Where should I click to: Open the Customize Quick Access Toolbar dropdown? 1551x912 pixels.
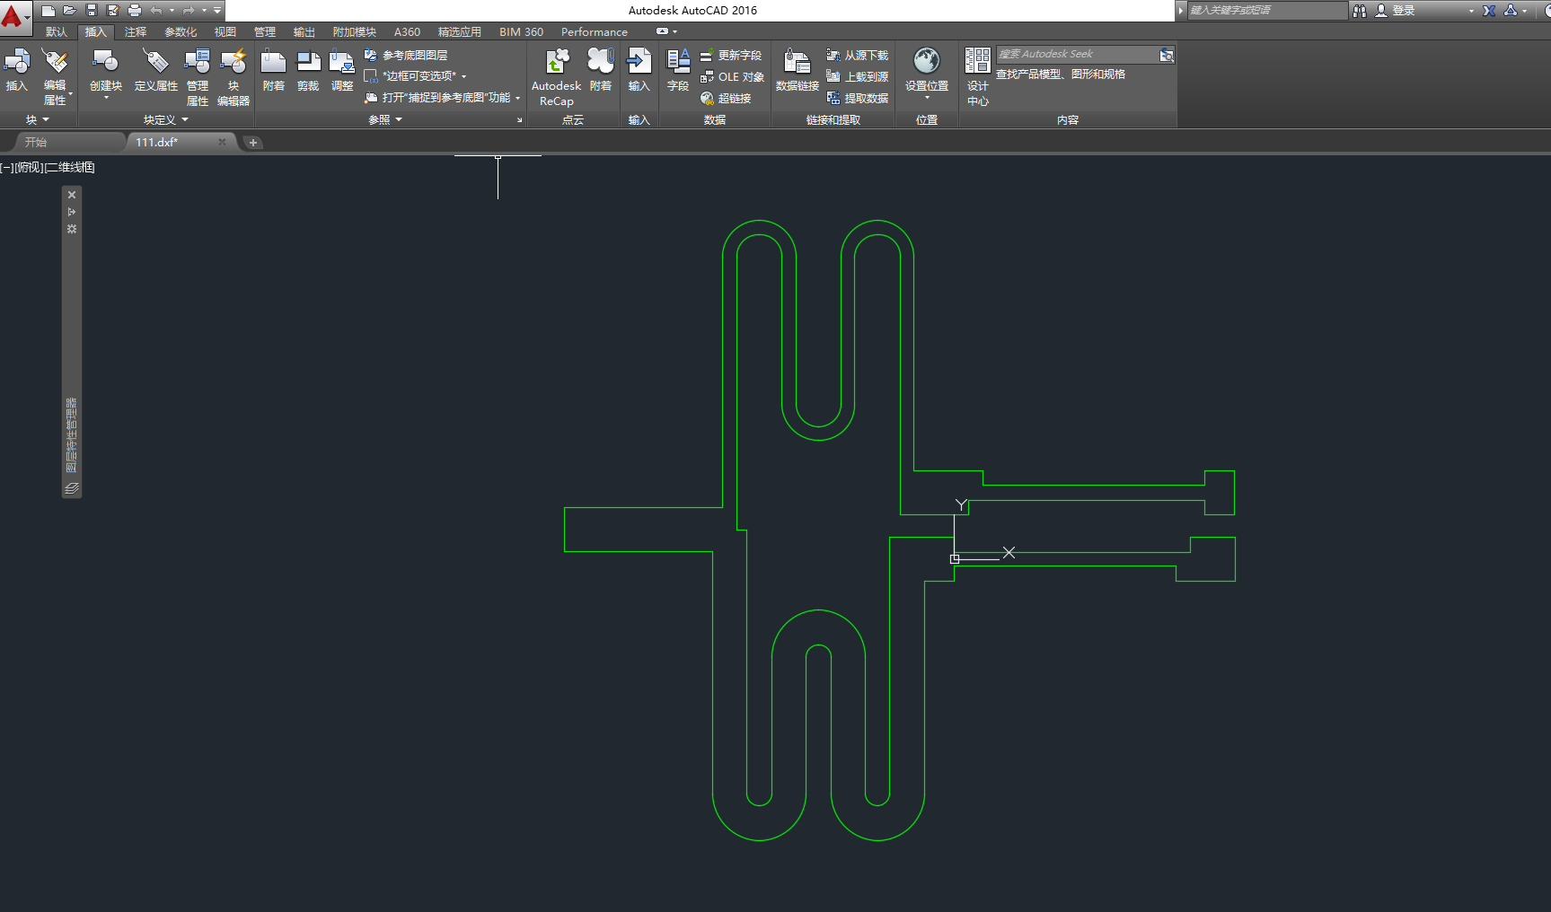pos(217,11)
